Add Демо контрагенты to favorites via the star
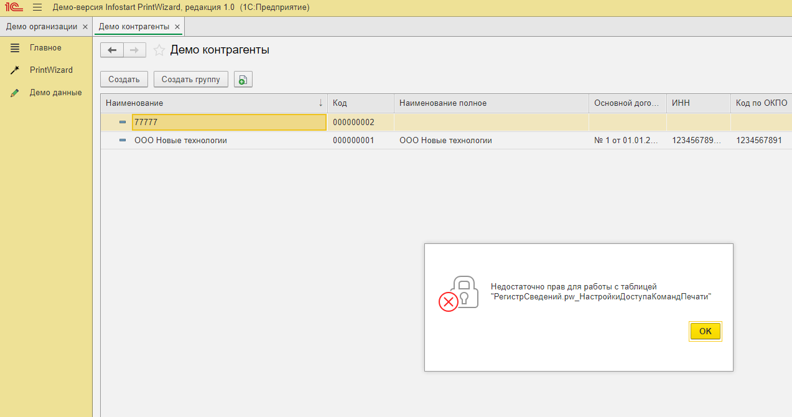This screenshot has width=792, height=417. pyautogui.click(x=159, y=50)
